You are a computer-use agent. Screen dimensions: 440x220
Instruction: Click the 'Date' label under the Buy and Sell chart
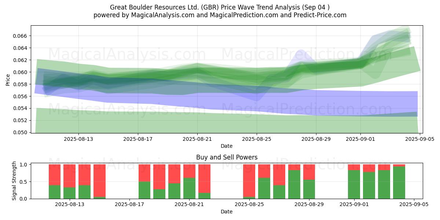tap(227, 212)
